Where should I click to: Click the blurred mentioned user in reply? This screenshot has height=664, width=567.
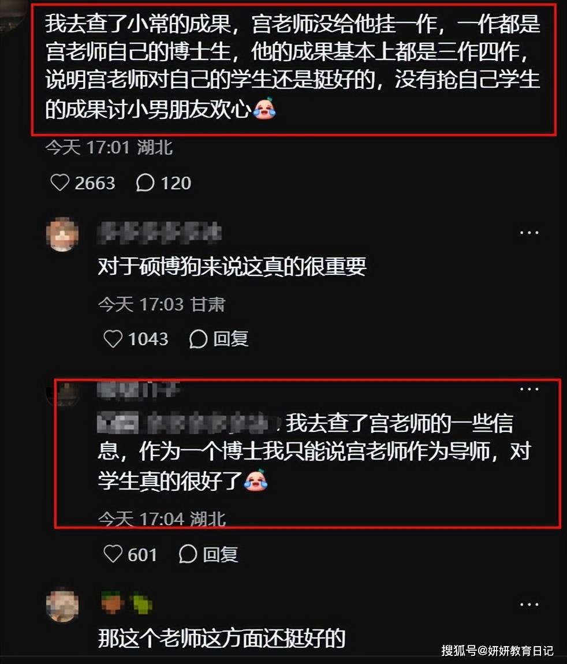click(x=188, y=423)
